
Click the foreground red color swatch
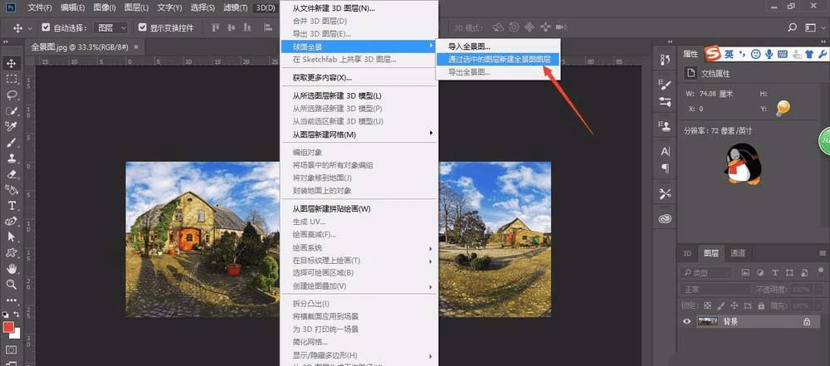pos(8,327)
